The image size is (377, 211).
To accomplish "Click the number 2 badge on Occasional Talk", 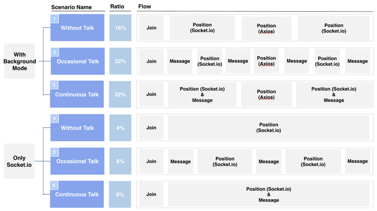I will click(x=55, y=52).
